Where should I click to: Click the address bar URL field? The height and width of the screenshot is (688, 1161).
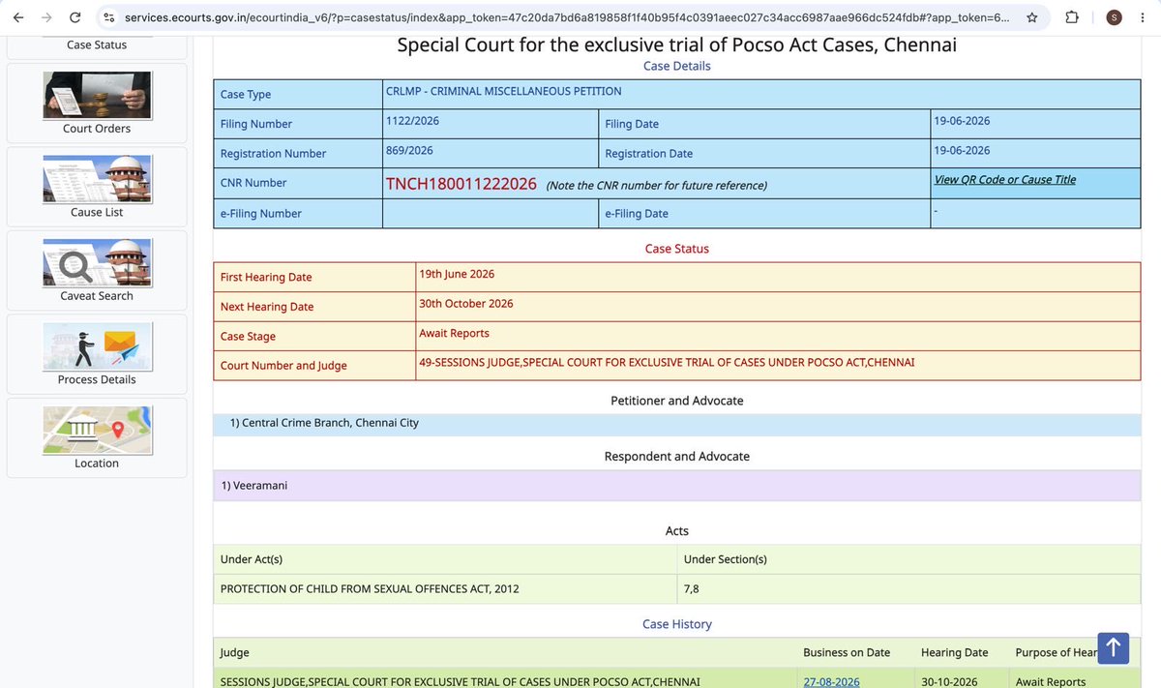click(566, 17)
